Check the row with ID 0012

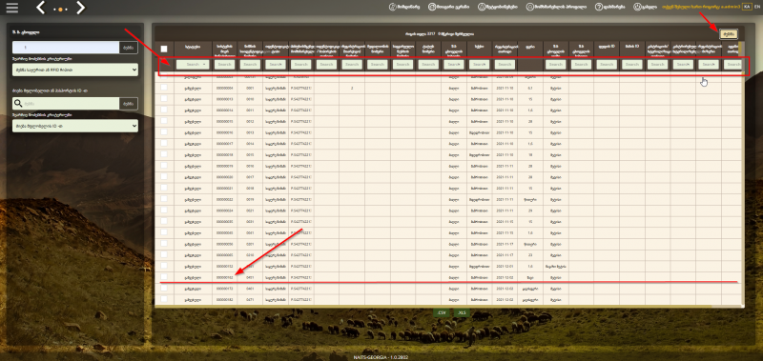click(164, 121)
